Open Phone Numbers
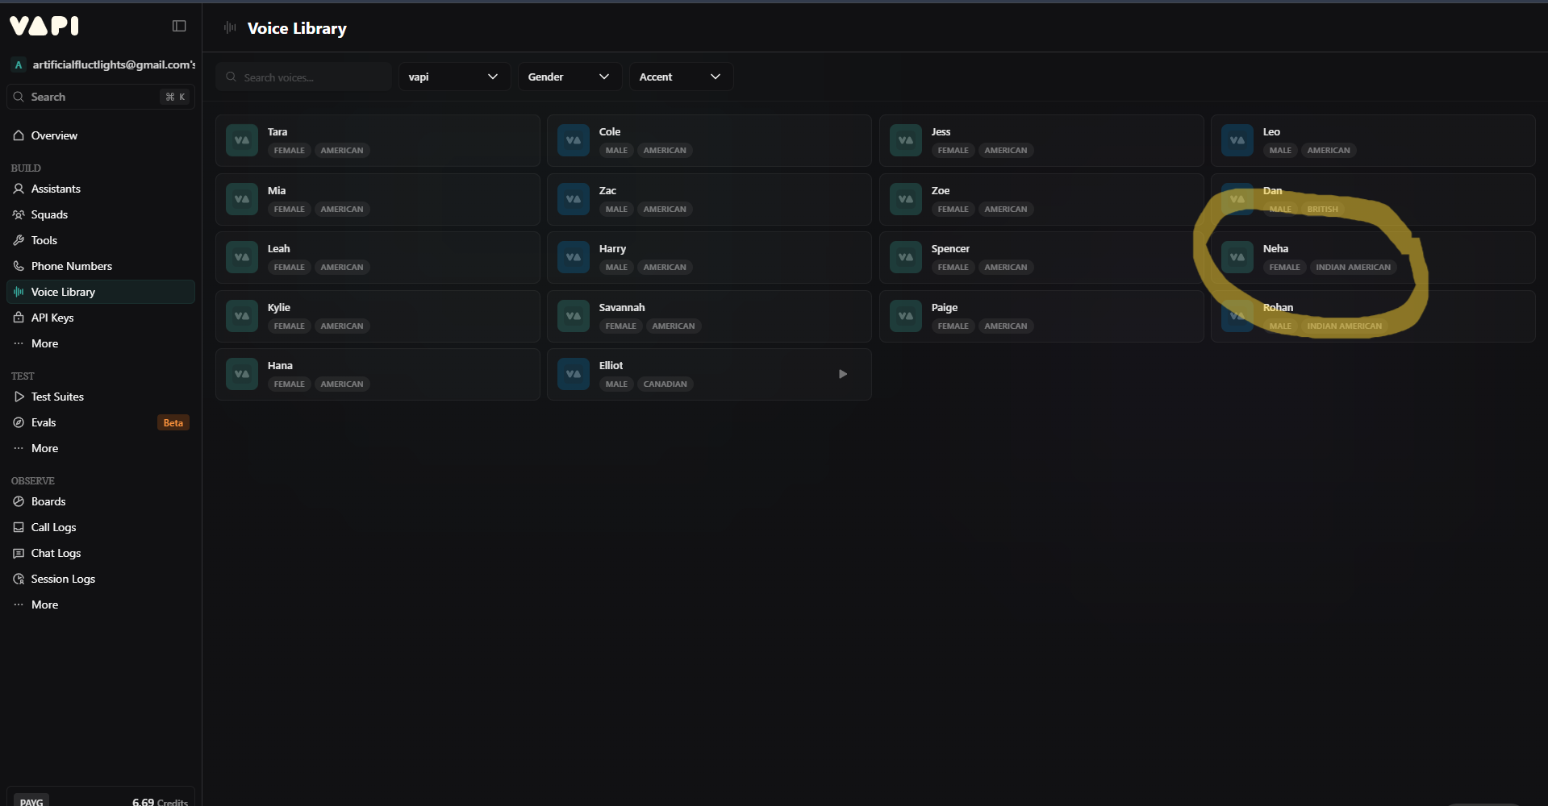Screen dimensions: 1548x806 coord(101,266)
